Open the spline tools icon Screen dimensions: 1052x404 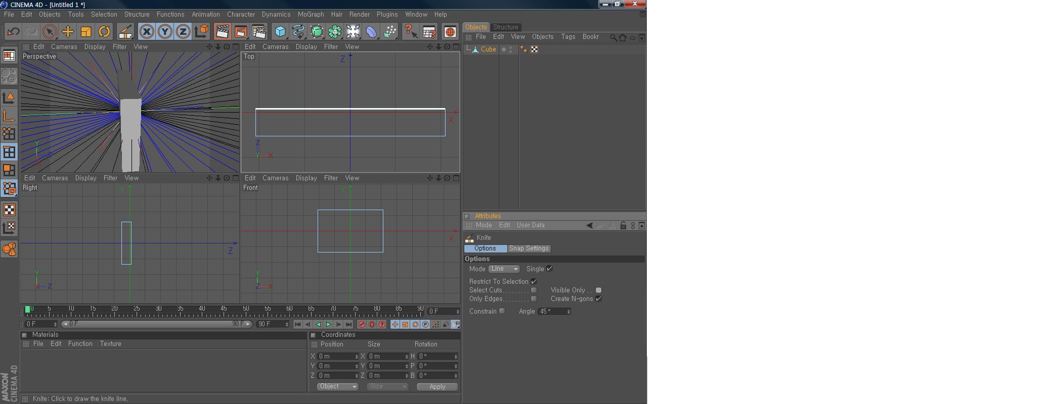298,31
